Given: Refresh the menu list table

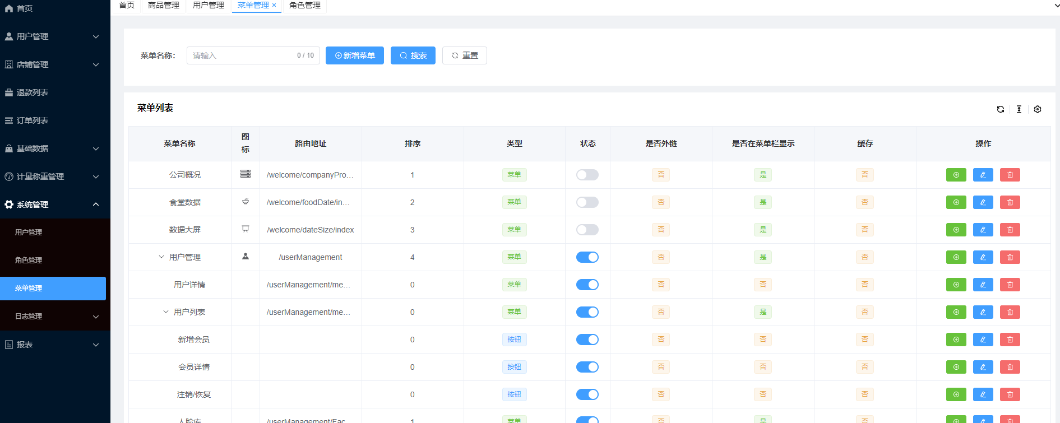Looking at the screenshot, I should pos(1001,109).
